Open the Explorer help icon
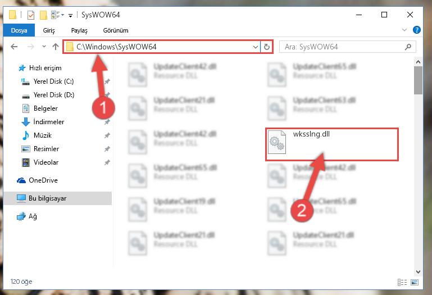Image resolution: width=432 pixels, height=295 pixels. [417, 30]
